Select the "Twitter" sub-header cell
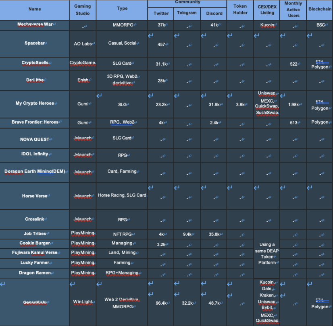 click(161, 13)
